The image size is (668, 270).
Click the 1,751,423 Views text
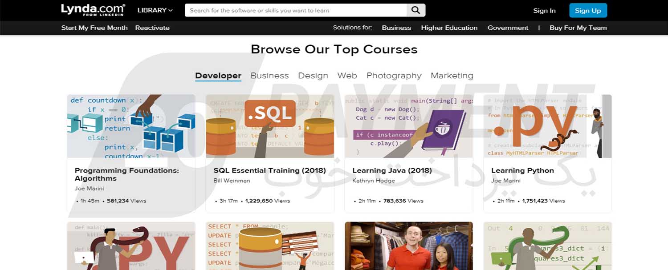click(x=544, y=201)
